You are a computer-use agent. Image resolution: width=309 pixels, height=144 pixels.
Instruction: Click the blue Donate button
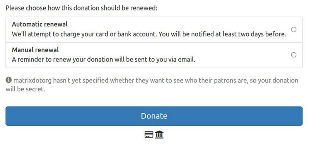click(x=154, y=116)
